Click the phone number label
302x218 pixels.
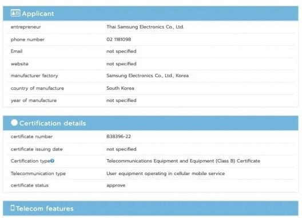click(x=27, y=39)
